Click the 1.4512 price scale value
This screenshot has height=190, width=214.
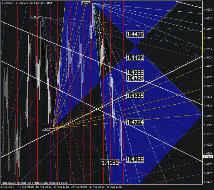point(208,18)
